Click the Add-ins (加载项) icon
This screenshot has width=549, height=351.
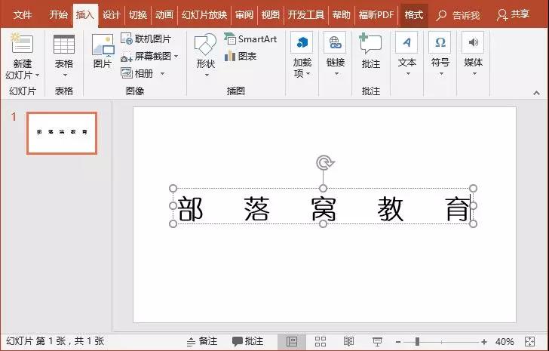[302, 43]
